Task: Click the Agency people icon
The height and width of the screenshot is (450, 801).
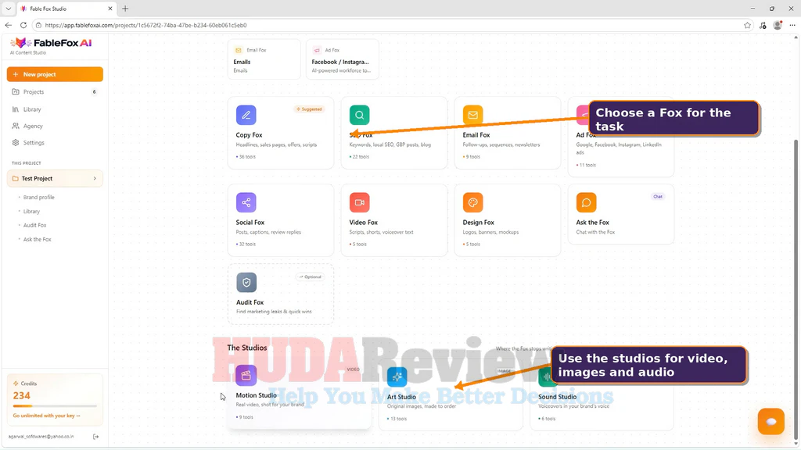Action: point(16,126)
